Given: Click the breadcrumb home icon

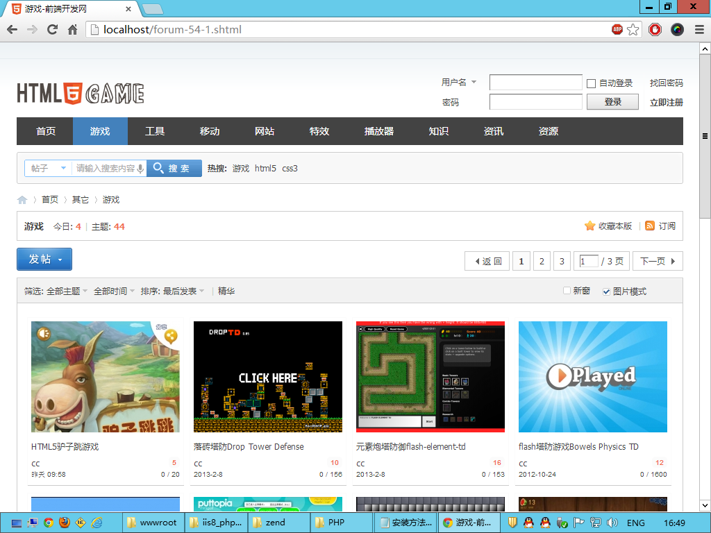Looking at the screenshot, I should [x=22, y=200].
